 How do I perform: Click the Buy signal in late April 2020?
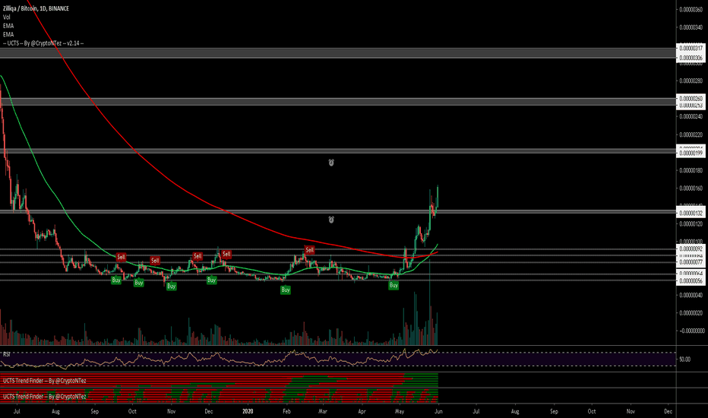[394, 285]
